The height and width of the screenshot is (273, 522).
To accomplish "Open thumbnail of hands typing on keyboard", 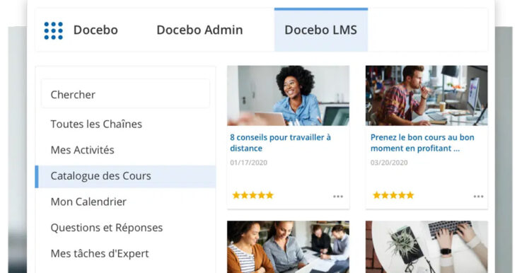I will click(x=427, y=247).
